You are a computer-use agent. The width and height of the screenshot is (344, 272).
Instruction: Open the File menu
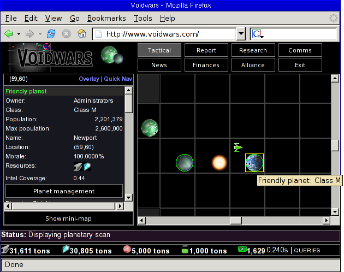(11, 18)
